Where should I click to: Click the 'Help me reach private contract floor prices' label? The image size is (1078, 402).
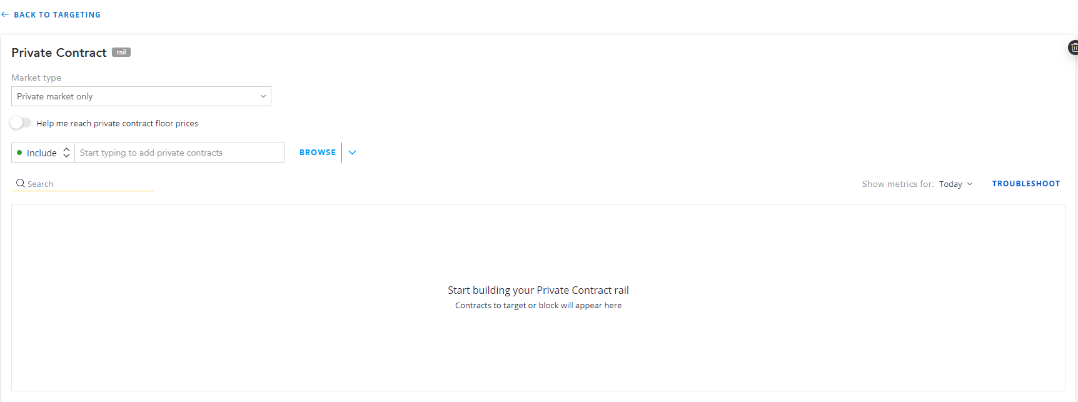tap(117, 123)
